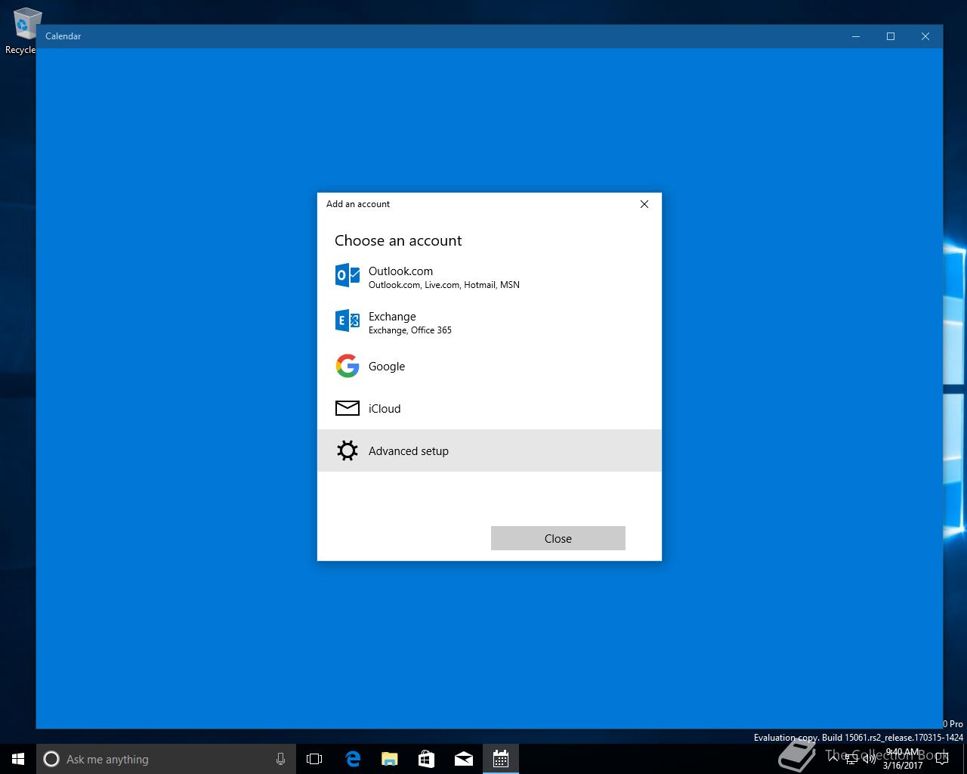This screenshot has width=967, height=774.
Task: Show hidden system tray icons
Action: point(833,758)
